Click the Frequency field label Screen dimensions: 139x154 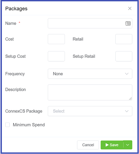[15, 74]
